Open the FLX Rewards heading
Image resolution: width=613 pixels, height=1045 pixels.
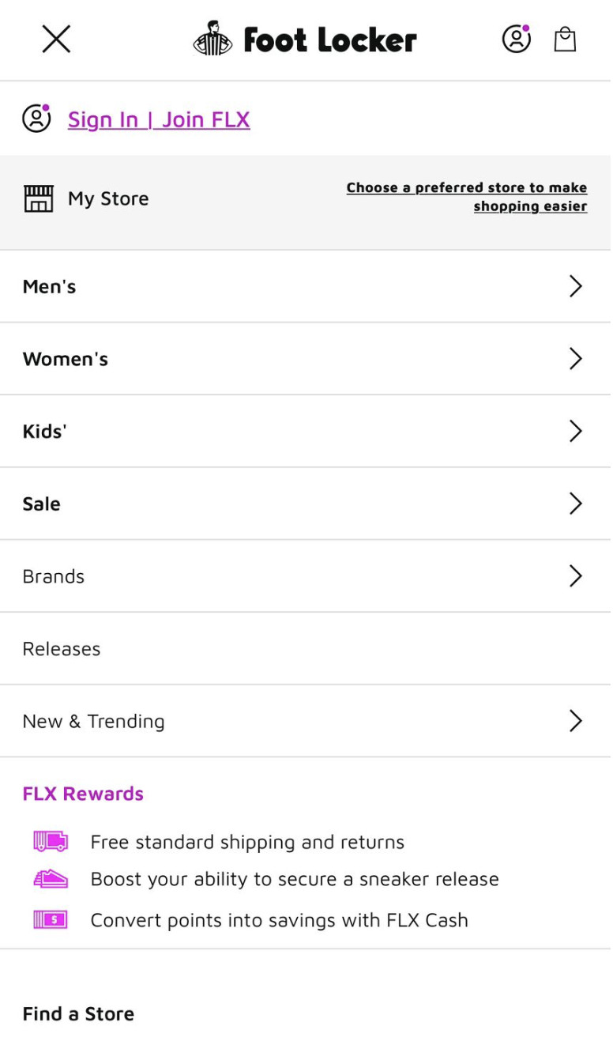[x=83, y=794]
